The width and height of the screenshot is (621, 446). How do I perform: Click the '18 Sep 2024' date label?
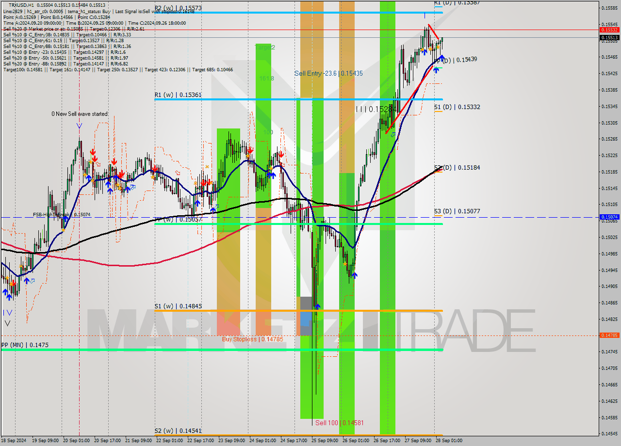(14, 441)
